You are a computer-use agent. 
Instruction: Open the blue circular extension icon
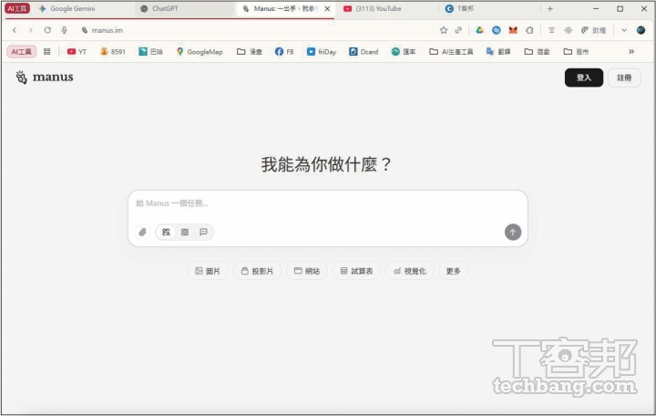[x=497, y=30]
